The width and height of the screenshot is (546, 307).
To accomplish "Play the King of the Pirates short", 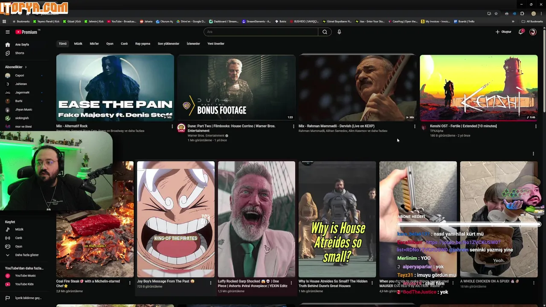I will [x=176, y=219].
